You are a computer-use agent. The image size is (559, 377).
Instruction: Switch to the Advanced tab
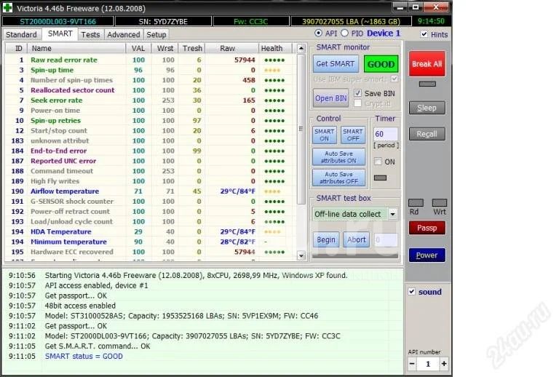click(123, 34)
